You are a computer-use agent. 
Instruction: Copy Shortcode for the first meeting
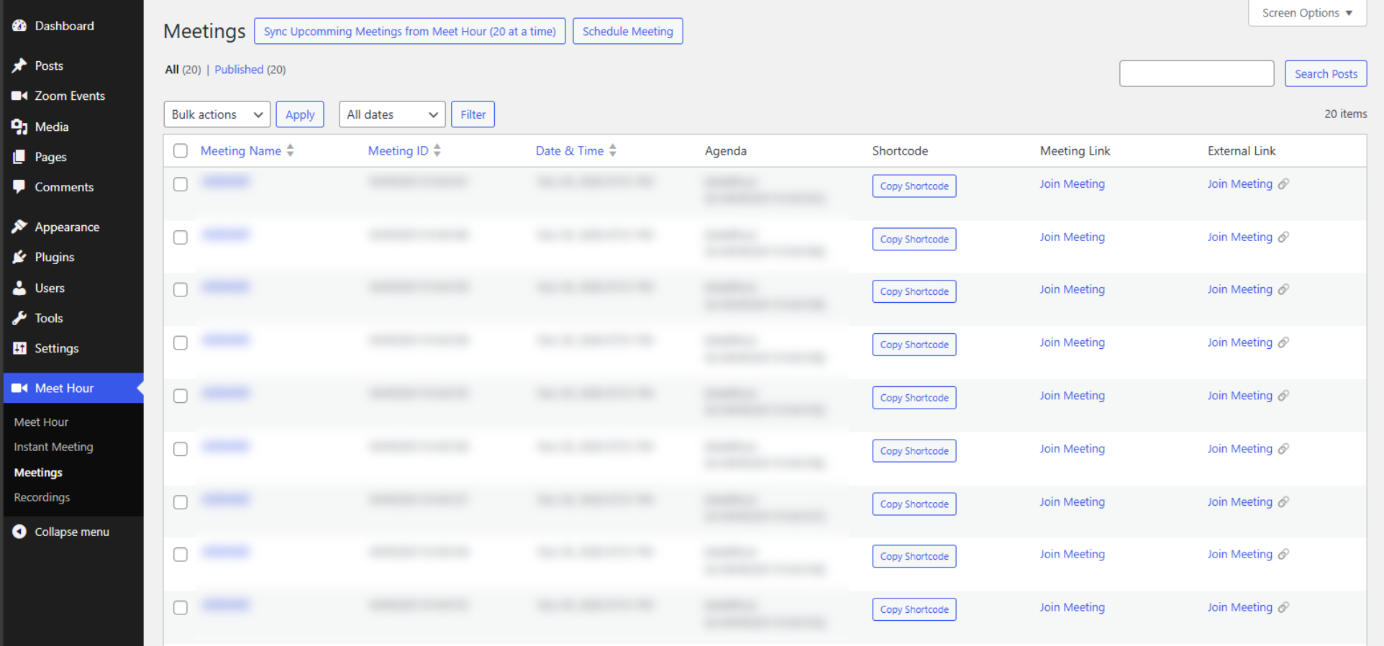click(914, 186)
